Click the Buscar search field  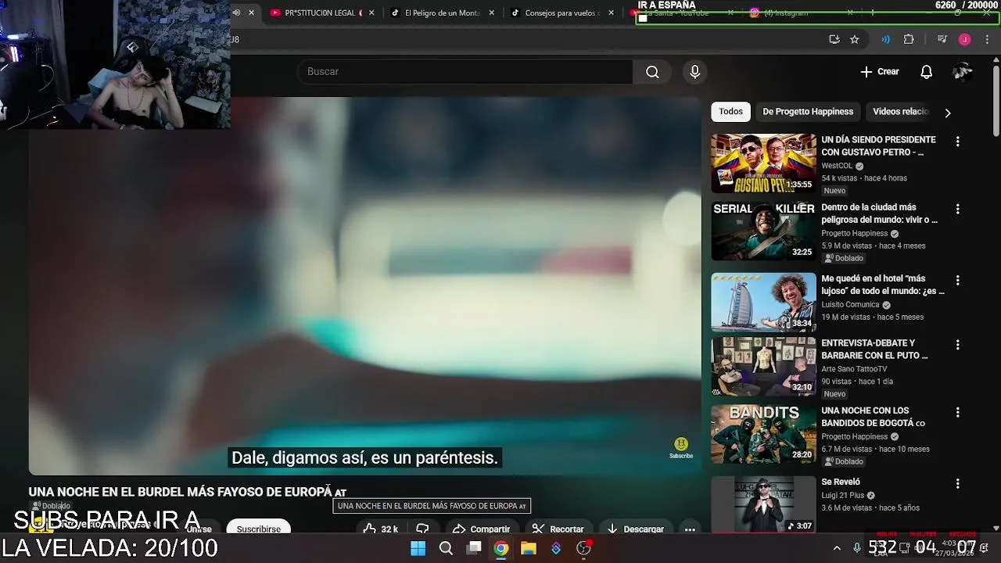[x=465, y=72]
